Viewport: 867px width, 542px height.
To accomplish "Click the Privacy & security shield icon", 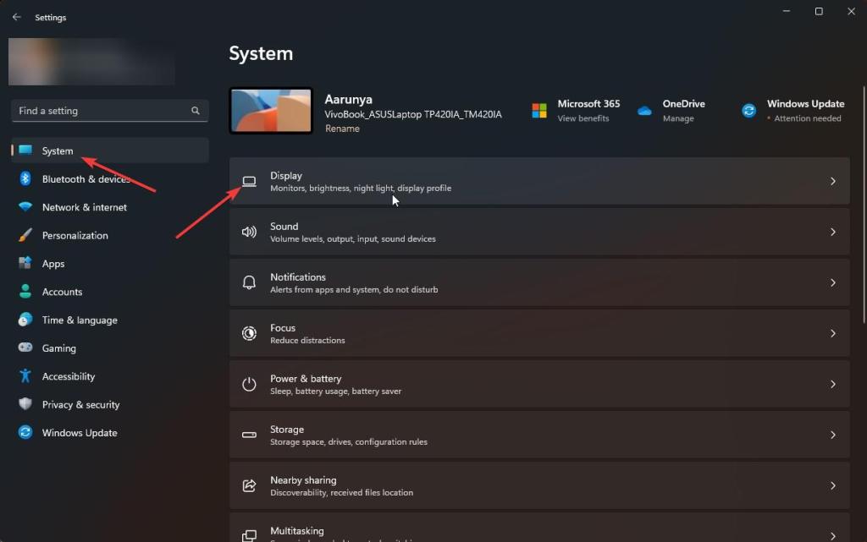I will 25,404.
